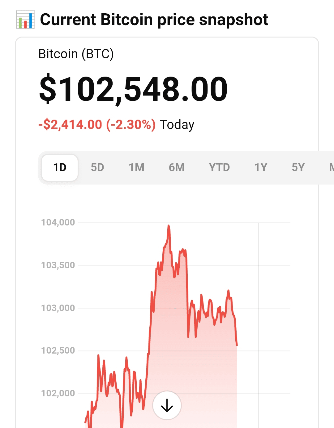Click the 104,000 axis label
The image size is (334, 428).
click(58, 222)
